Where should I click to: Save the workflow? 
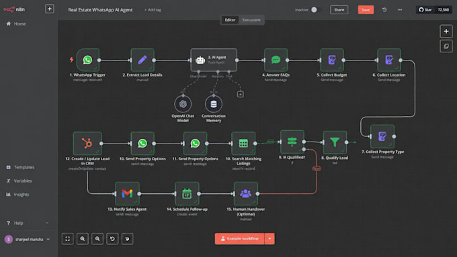click(x=366, y=9)
